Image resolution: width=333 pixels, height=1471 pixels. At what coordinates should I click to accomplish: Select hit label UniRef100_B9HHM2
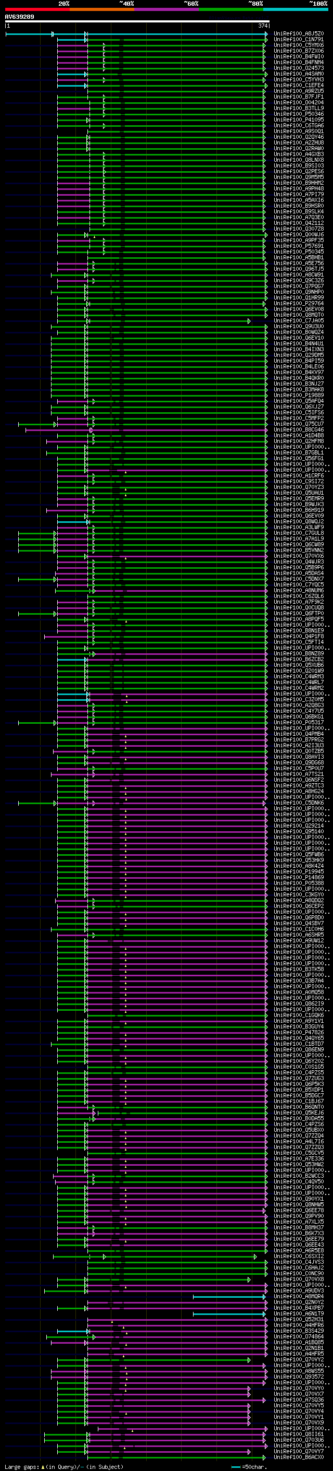coord(299,183)
